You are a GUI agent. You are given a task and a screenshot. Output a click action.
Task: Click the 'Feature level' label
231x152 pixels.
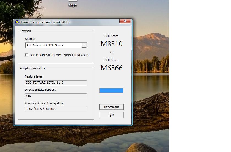tap(34, 76)
